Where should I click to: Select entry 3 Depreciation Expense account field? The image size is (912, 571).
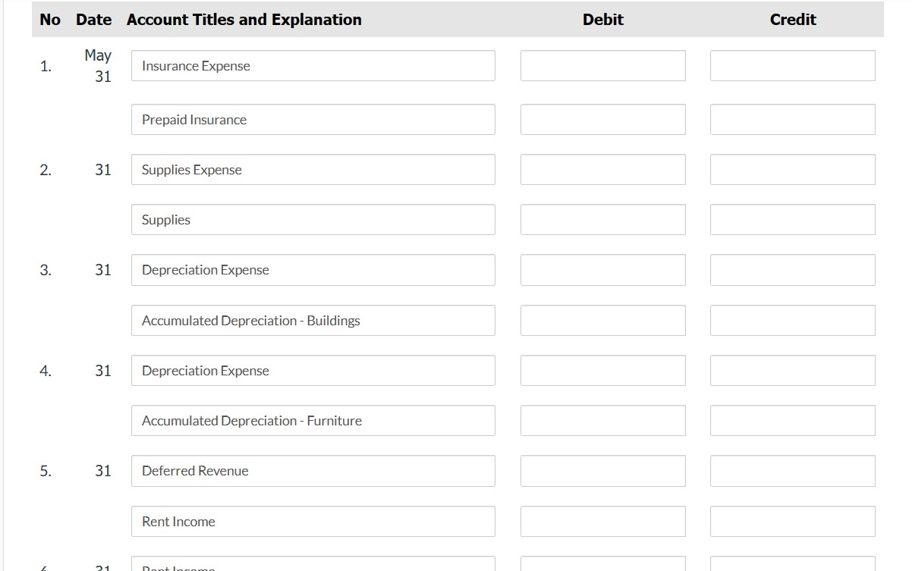(x=313, y=270)
